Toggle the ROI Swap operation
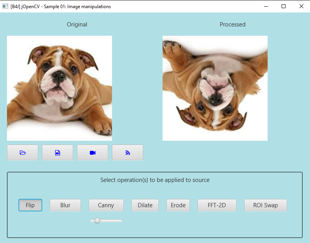310x243 pixels. pos(266,205)
